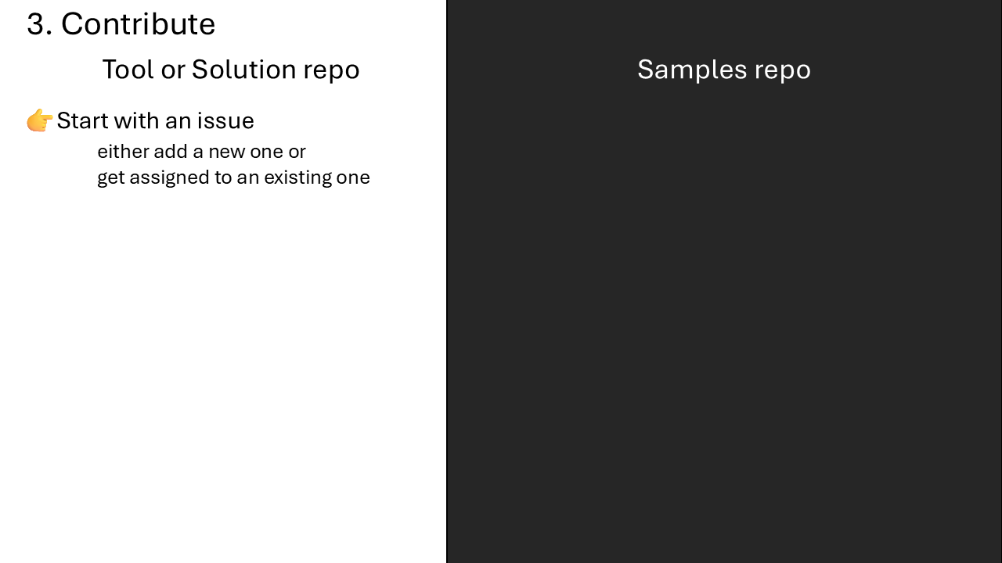
Task: Click the word 'Solution' in the left heading
Action: tap(240, 70)
